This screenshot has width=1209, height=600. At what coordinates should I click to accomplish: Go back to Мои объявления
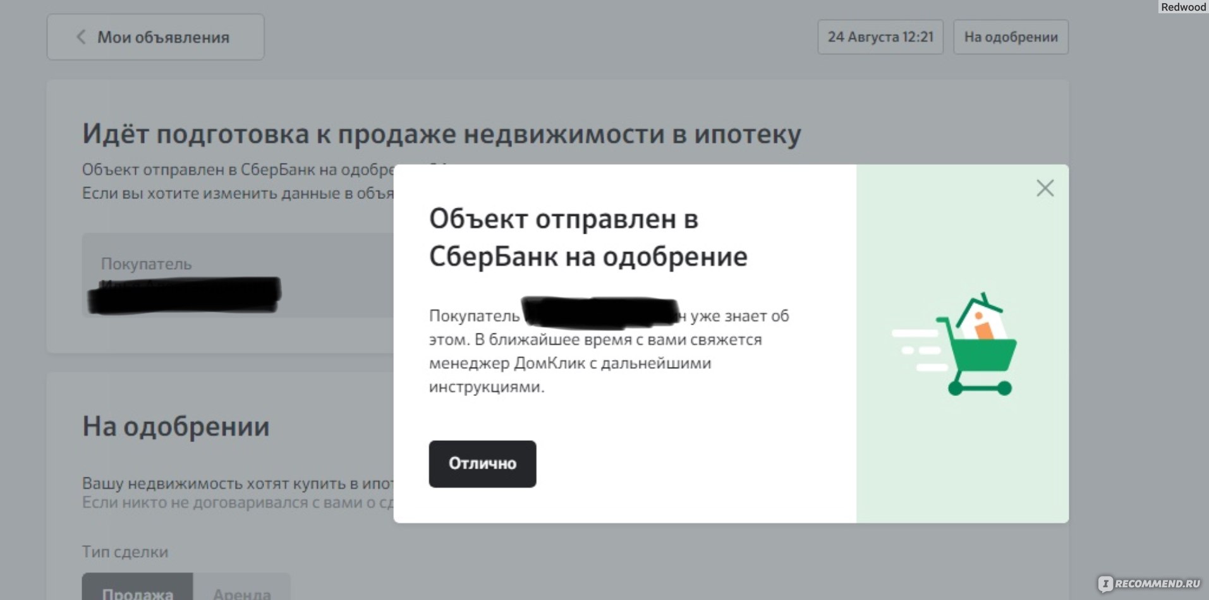click(155, 37)
